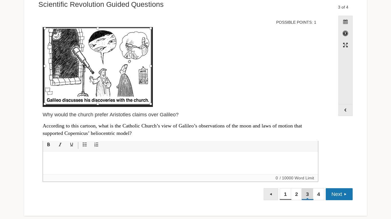Toggle underline formatting button
Screen dimensions: 391x219
[x=72, y=145]
